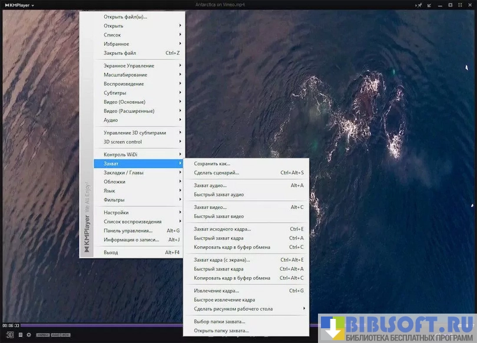Click the pin always-on-top icon
This screenshot has width=477, height=343.
pos(419,5)
